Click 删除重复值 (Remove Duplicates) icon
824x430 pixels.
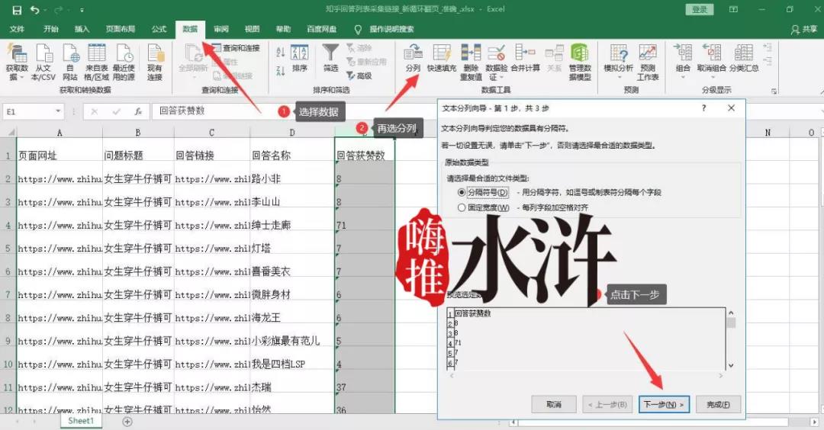pyautogui.click(x=471, y=53)
